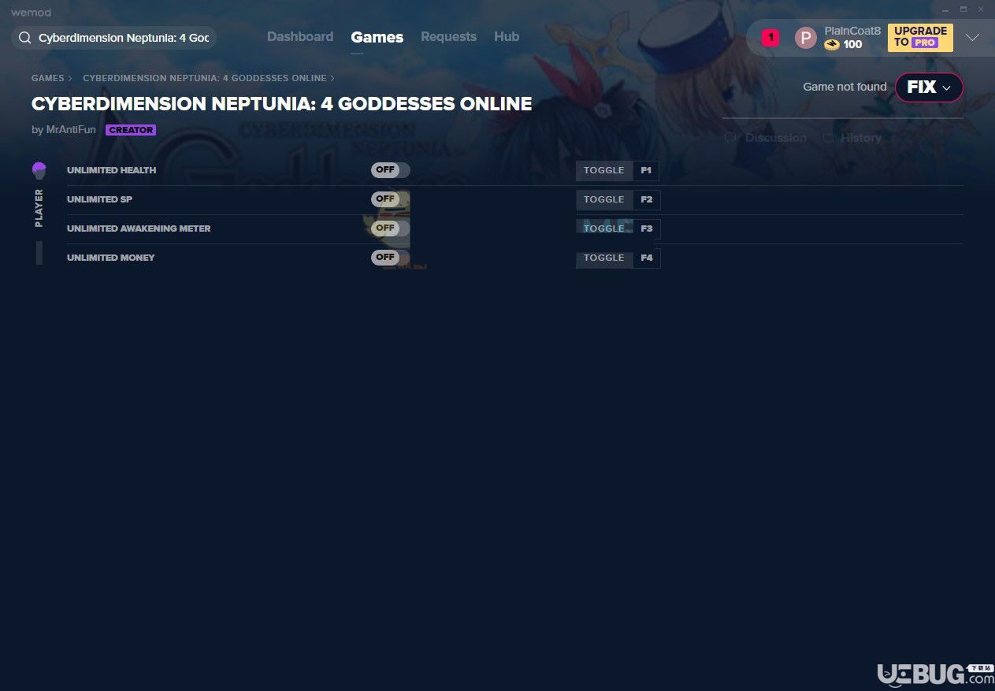Open MrAntiFun creator profile link
This screenshot has width=995, height=691.
(x=69, y=130)
